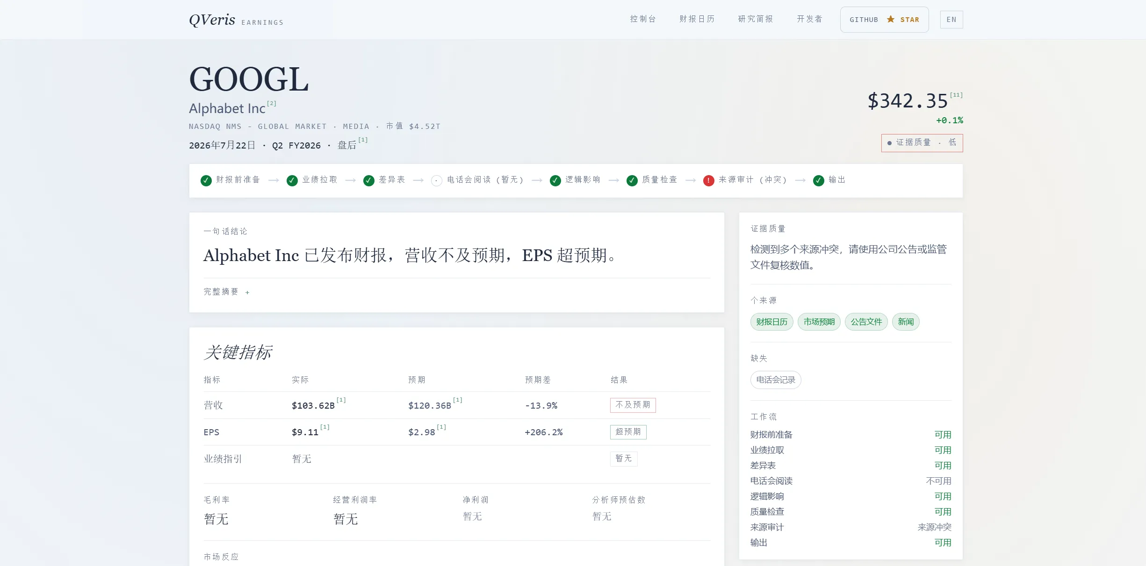Viewport: 1146px width, 566px height.
Task: Click the +0.1% price change
Action: pos(950,120)
